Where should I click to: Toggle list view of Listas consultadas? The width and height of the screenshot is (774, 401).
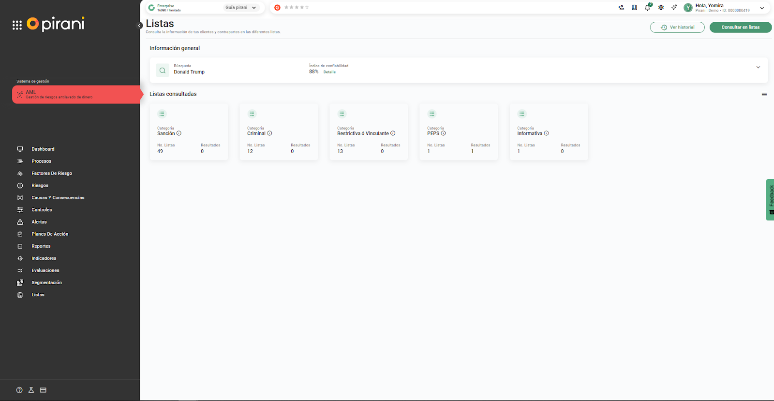tap(764, 94)
